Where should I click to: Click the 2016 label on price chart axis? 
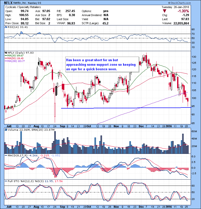click(169, 126)
